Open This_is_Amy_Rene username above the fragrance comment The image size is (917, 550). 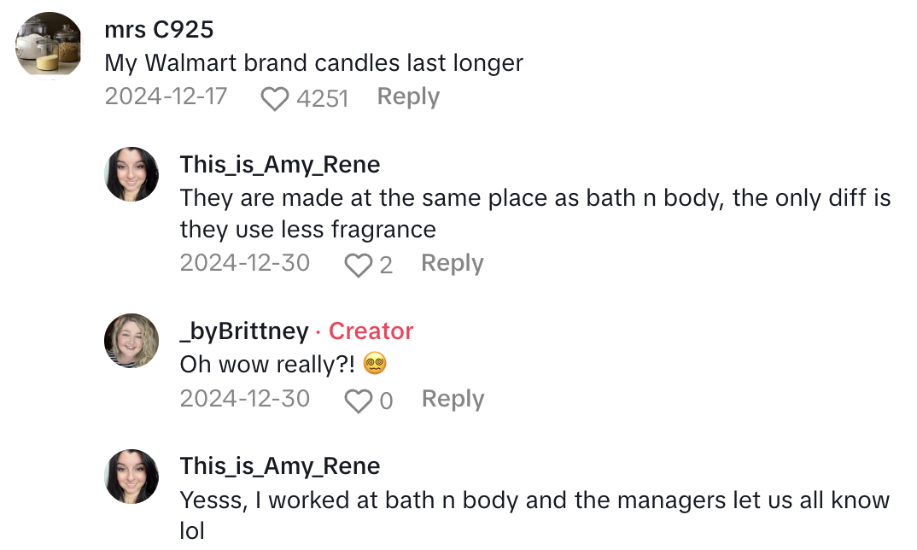pyautogui.click(x=280, y=164)
